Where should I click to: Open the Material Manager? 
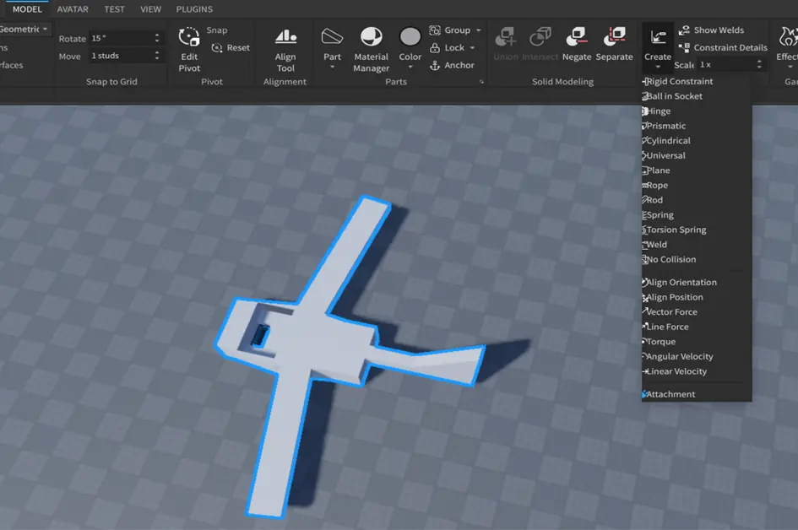[371, 50]
